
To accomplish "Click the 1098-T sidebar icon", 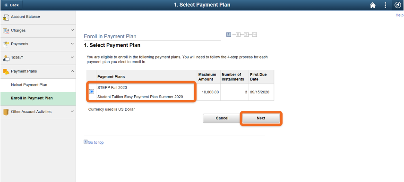I will [x=6, y=58].
